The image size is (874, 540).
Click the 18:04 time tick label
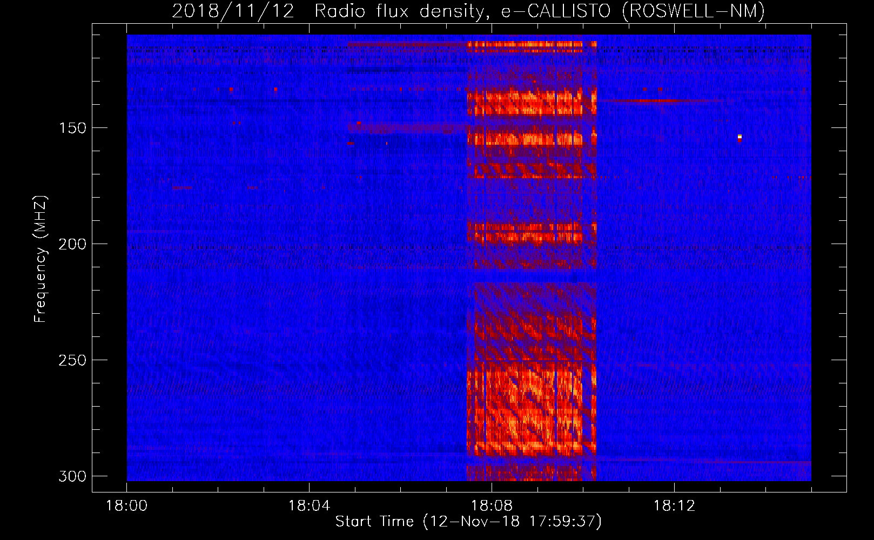tap(309, 506)
